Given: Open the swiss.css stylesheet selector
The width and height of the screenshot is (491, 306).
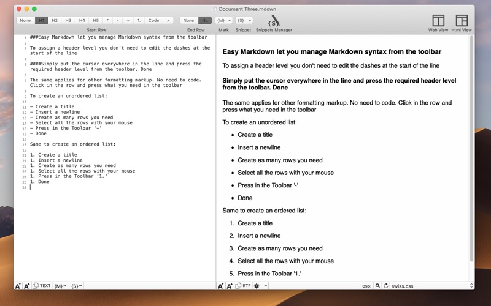Looking at the screenshot, I should (x=431, y=286).
